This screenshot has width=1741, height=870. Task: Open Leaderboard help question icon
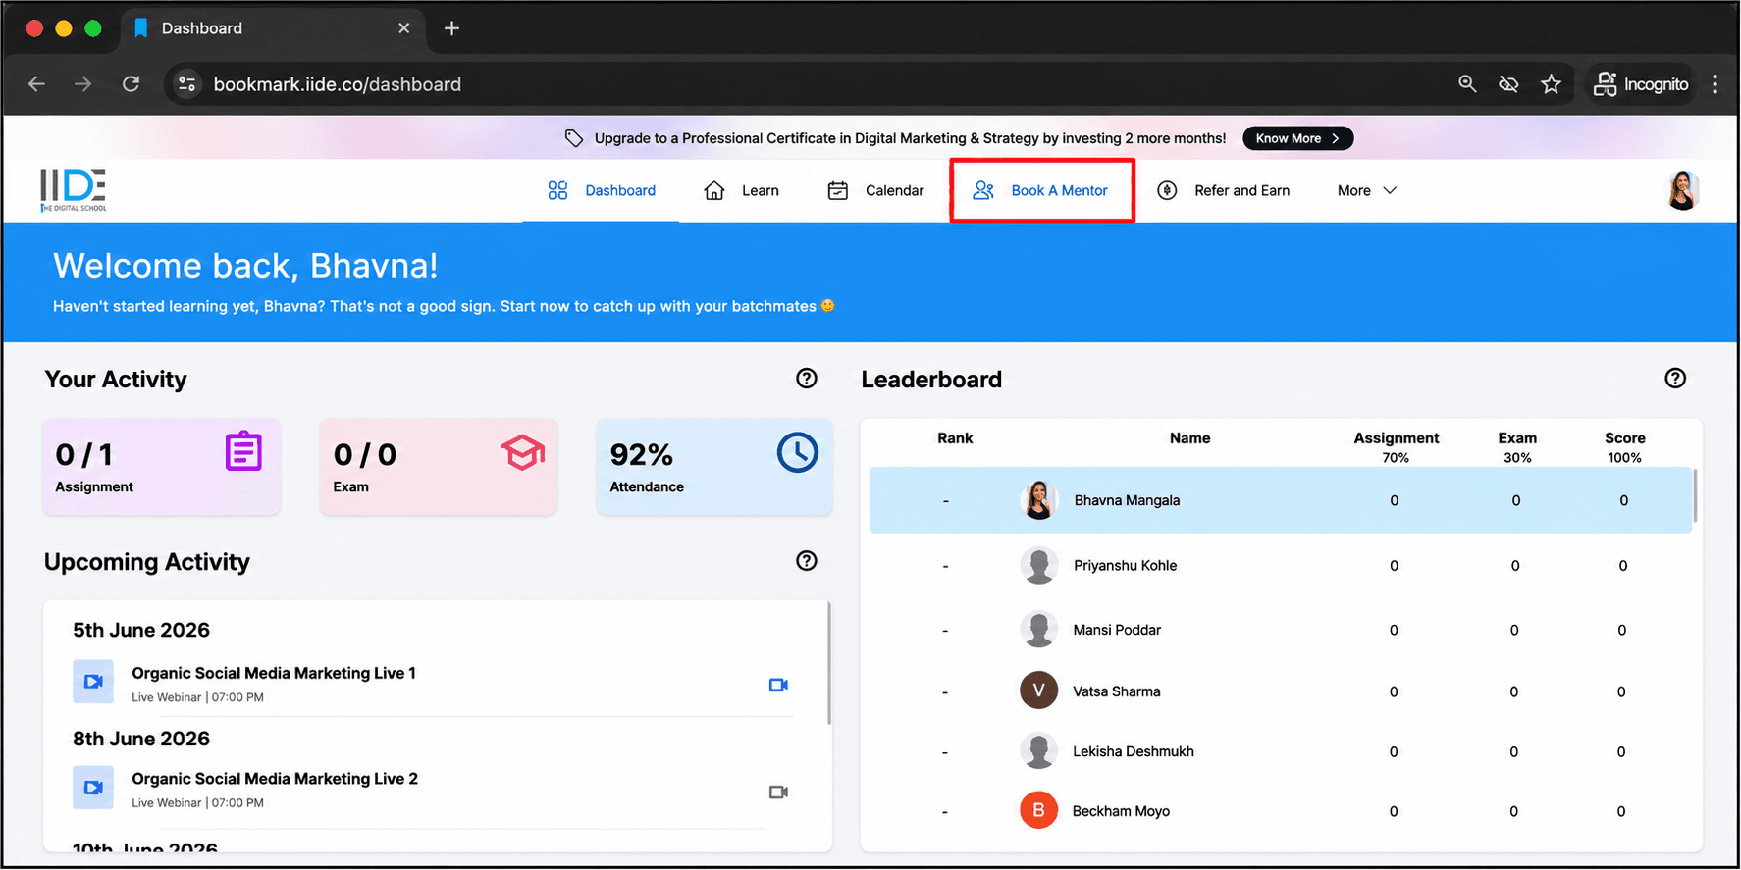point(1675,379)
